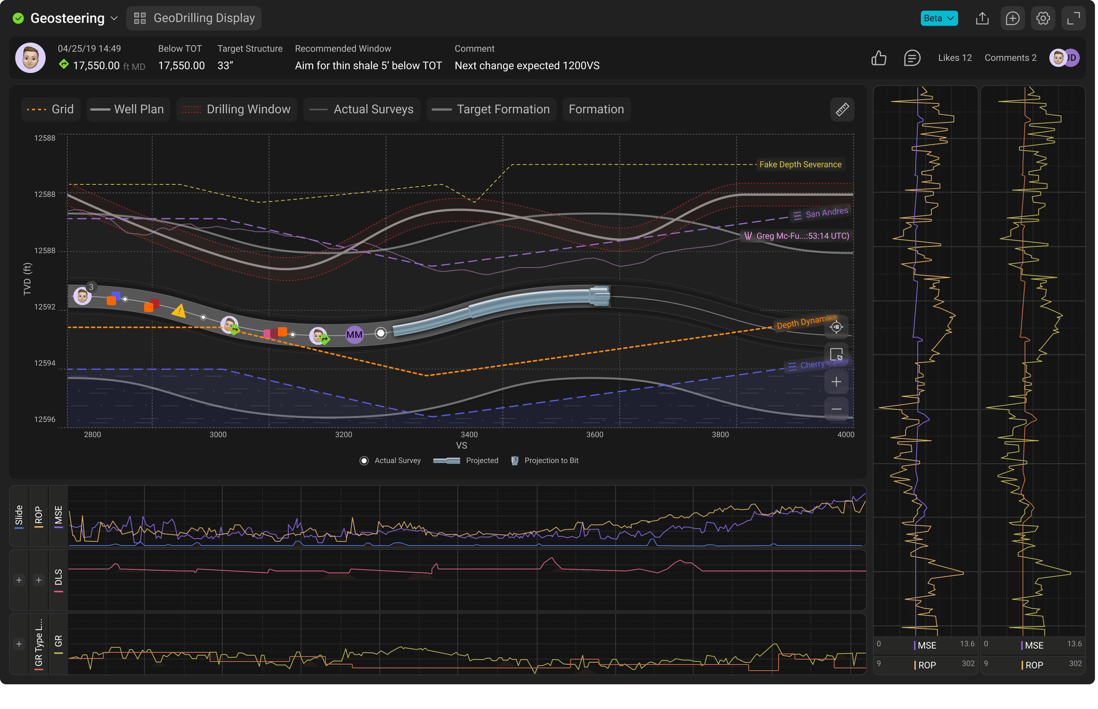Click the recenter crosshair chart icon
The height and width of the screenshot is (709, 1098).
(x=836, y=327)
